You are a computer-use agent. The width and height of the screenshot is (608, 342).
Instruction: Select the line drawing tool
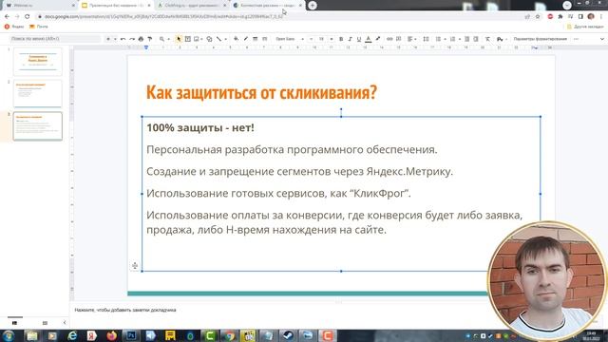click(x=218, y=39)
